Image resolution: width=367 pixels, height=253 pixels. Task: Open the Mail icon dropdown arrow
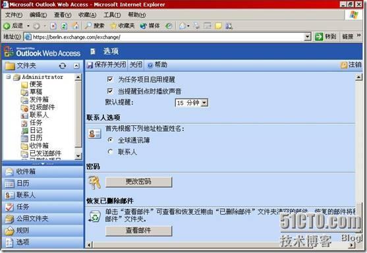[x=188, y=26]
